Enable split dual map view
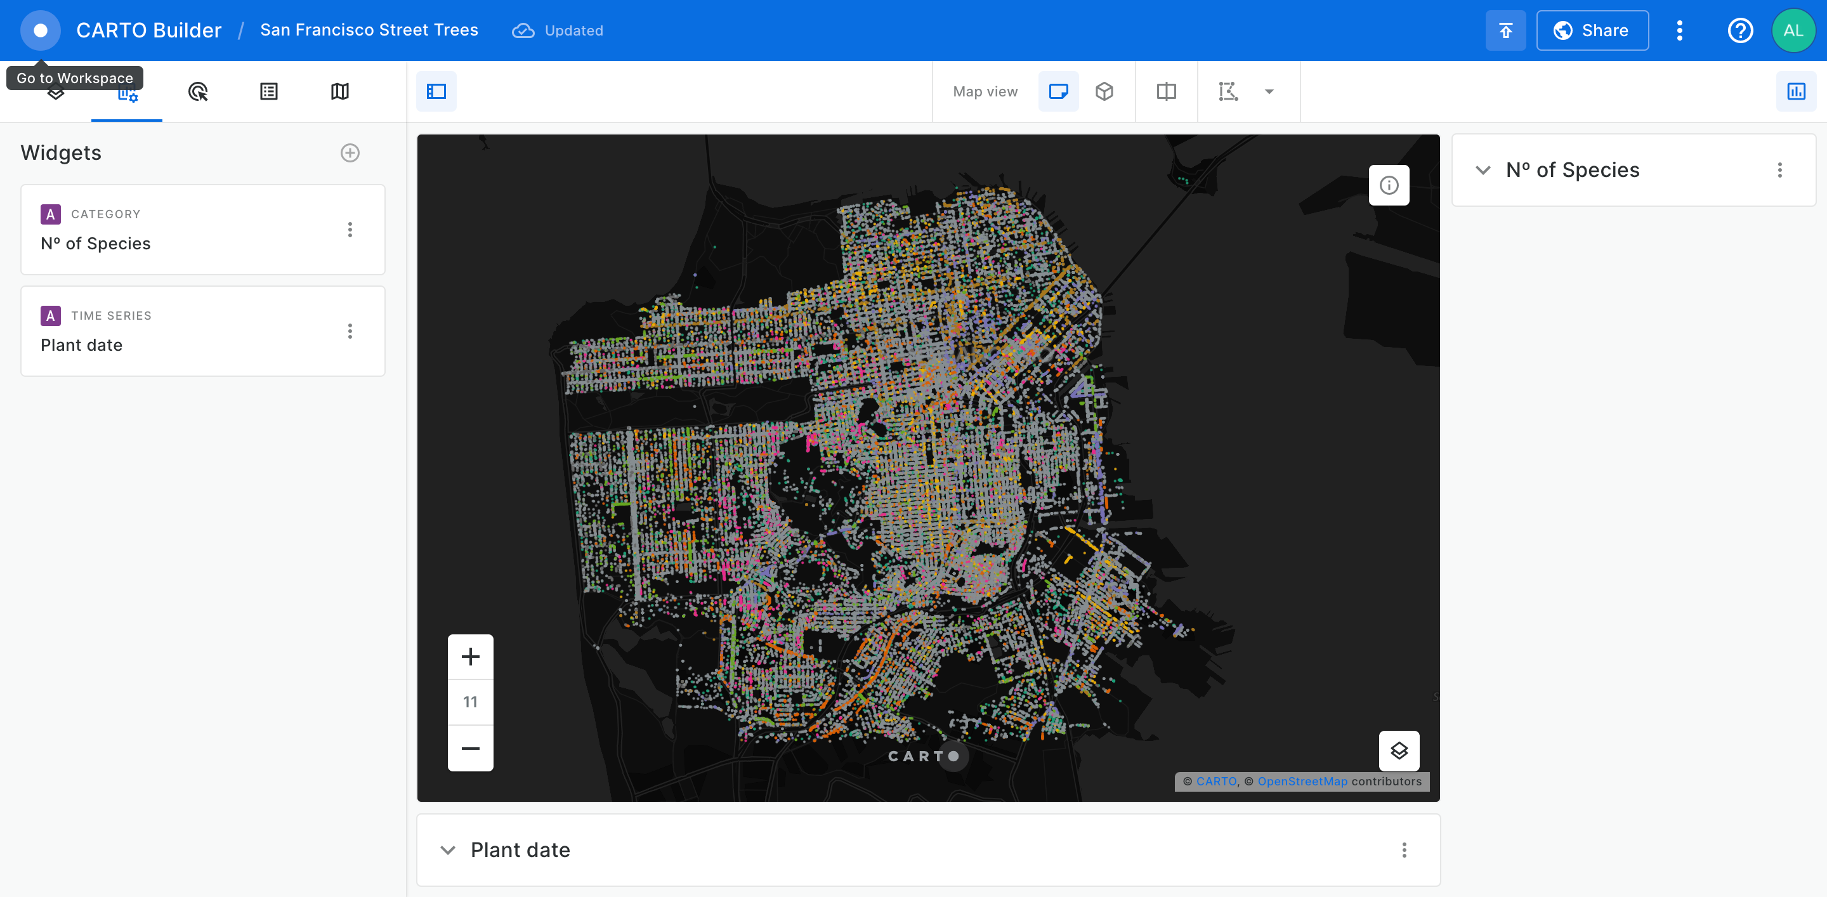Screen dimensions: 1827x897 (1166, 91)
